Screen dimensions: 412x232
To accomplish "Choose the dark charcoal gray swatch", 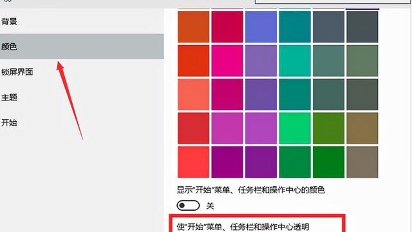I will (362, 27).
